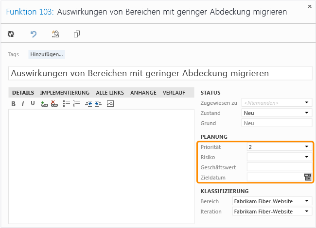Open the Zugewiesen zu dropdown
The height and width of the screenshot is (228, 316).
307,102
